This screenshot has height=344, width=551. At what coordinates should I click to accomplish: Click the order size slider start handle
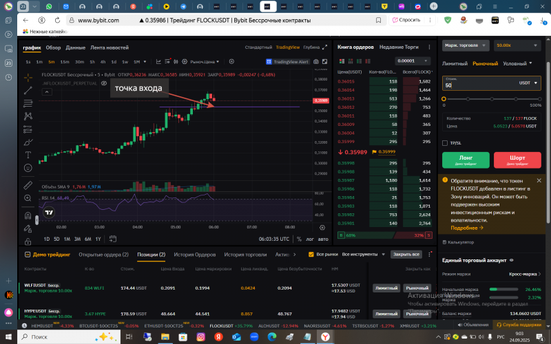coord(444,99)
